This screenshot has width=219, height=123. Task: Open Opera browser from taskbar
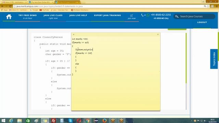pos(79,121)
